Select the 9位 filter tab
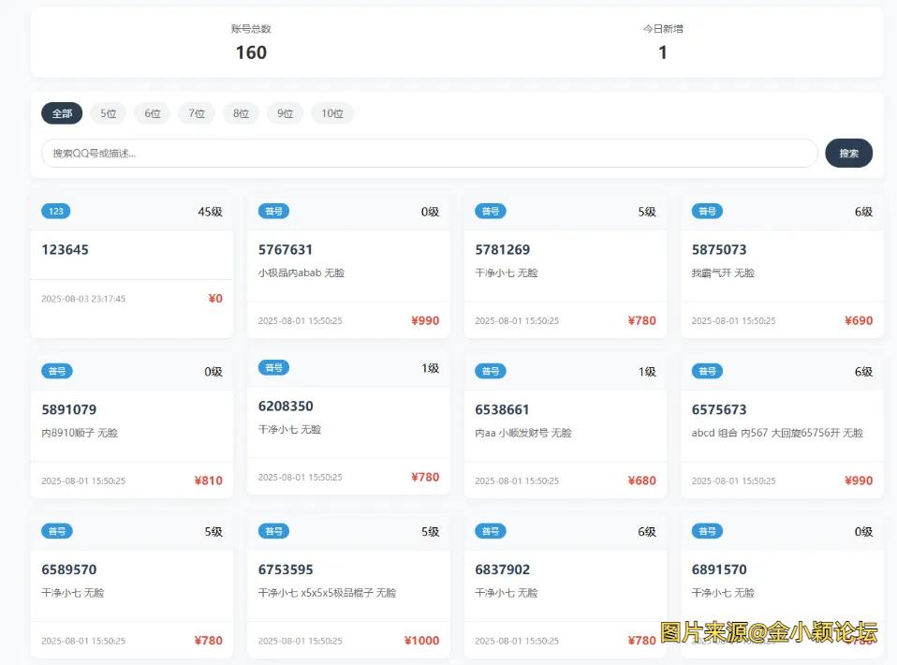 (x=286, y=113)
